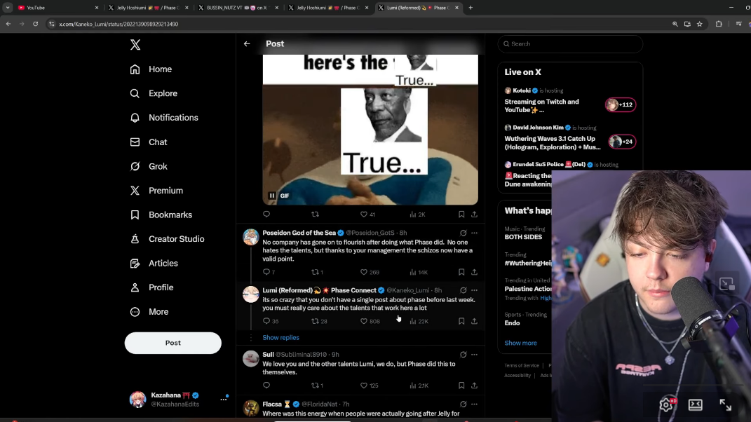
Task: Repost the GIF post
Action: point(315,214)
